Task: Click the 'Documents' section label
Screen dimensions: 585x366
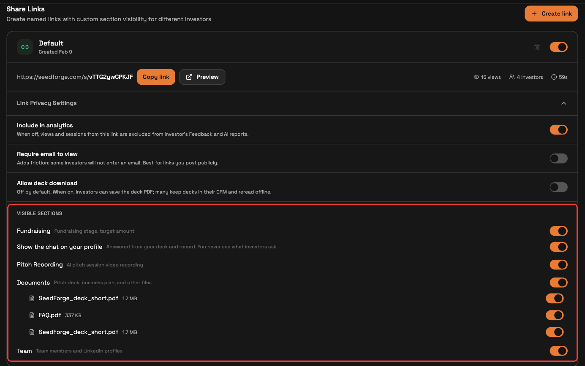Action: [x=33, y=283]
